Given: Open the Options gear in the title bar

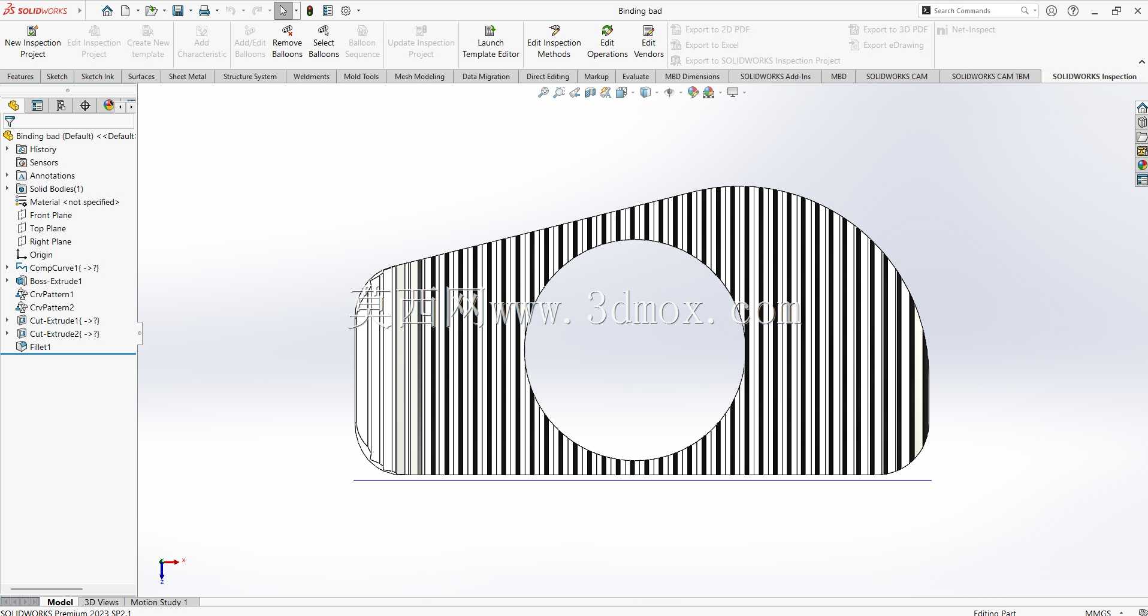Looking at the screenshot, I should [x=346, y=11].
